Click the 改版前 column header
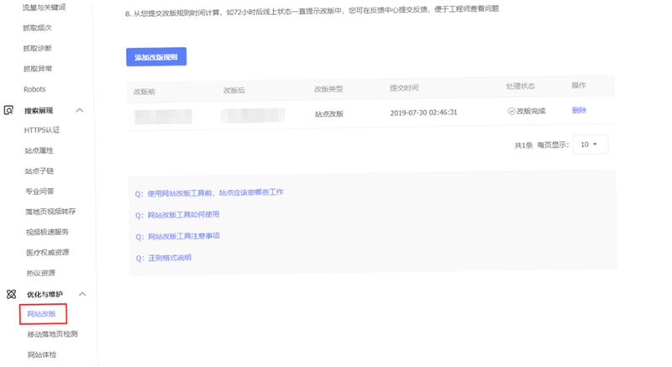This screenshot has width=672, height=367. [x=144, y=92]
